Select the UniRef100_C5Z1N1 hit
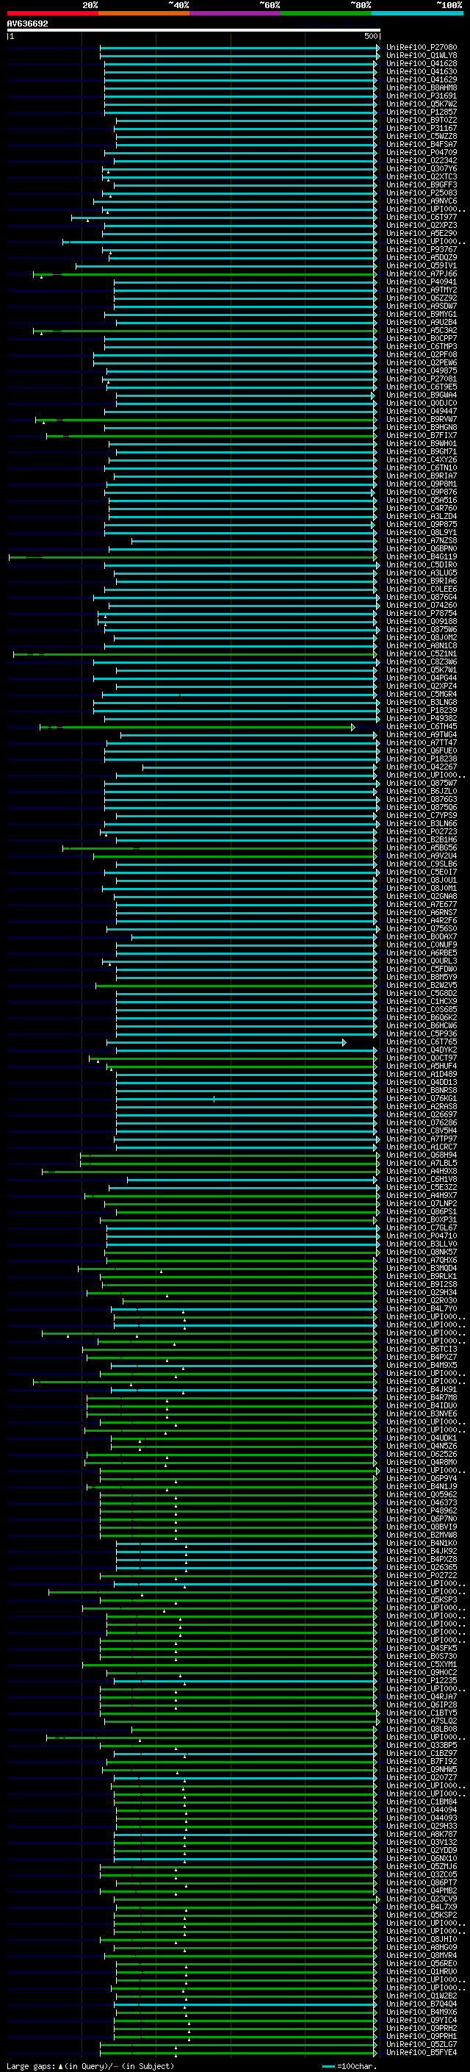 [x=421, y=655]
